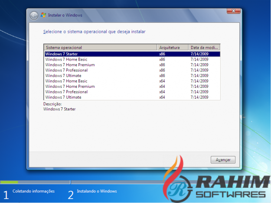Choose Windows 7 Professional x86 entry
271x203 pixels.
coord(132,70)
